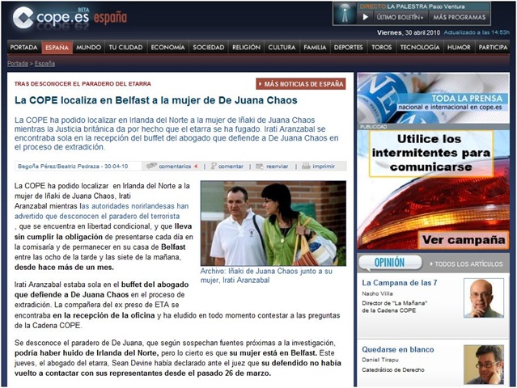Image resolution: width=517 pixels, height=388 pixels.
Task: Click the comentar link
Action: click(231, 167)
